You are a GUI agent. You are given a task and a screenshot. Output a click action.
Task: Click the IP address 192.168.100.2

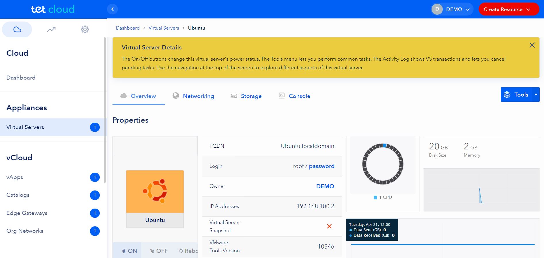315,206
